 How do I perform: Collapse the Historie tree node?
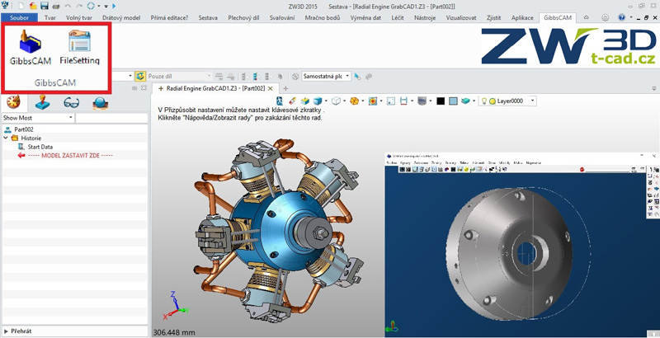tap(5, 138)
